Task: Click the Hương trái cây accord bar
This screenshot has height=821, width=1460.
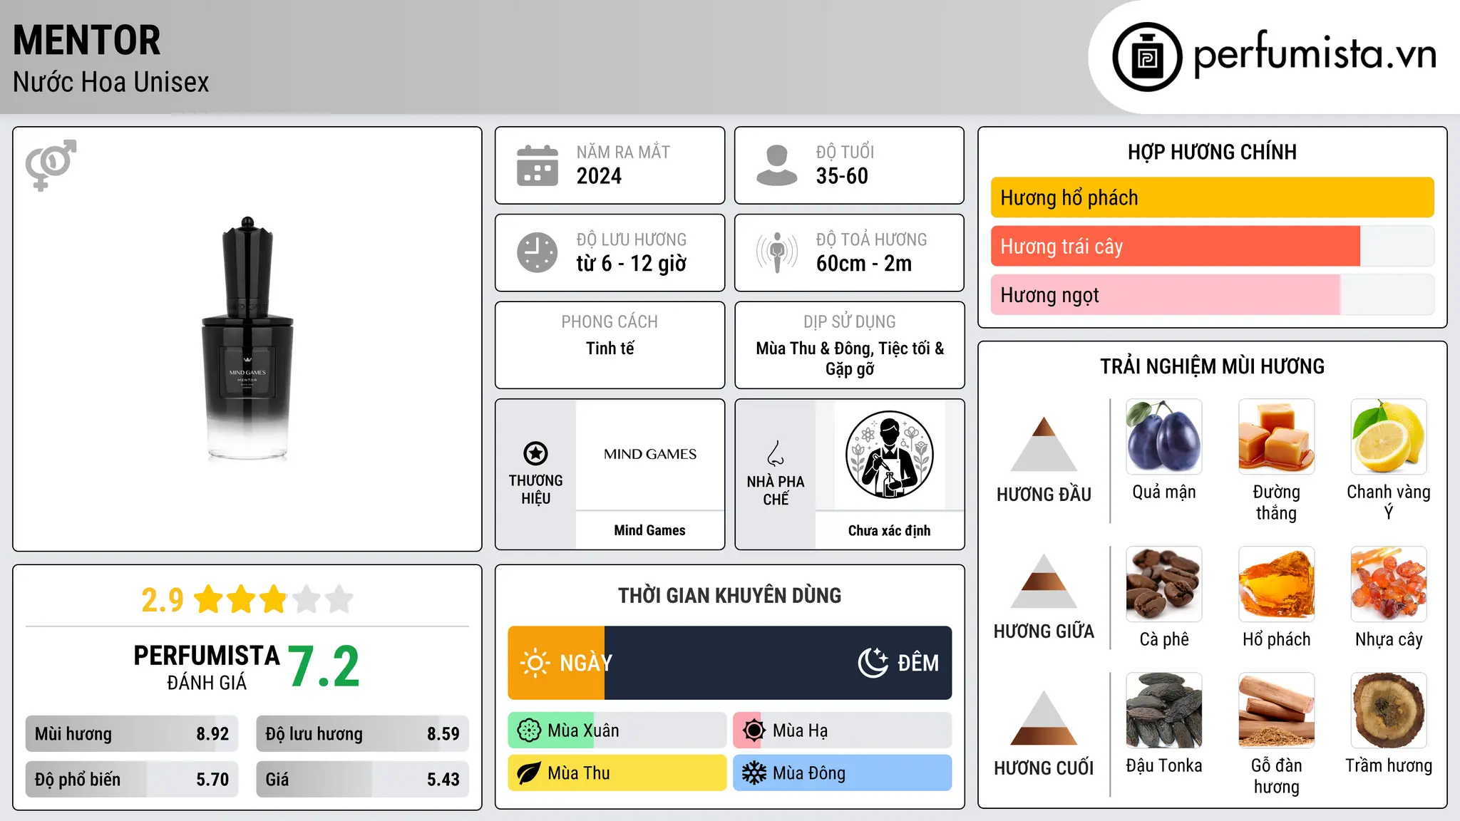Action: (1213, 246)
